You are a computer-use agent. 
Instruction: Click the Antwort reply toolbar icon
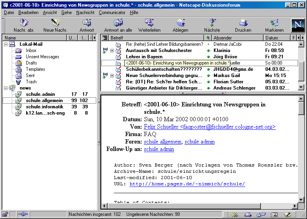[x=86, y=25]
